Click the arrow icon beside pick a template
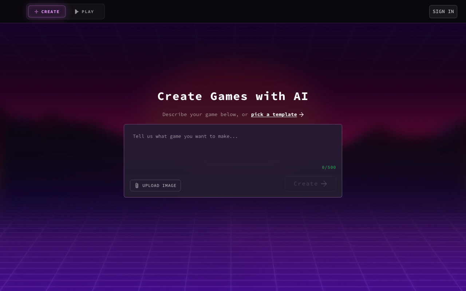The width and height of the screenshot is (466, 291). (301, 115)
